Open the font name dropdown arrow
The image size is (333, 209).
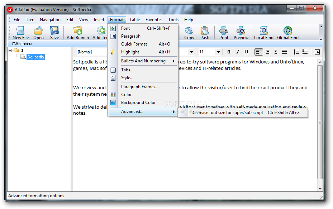(191, 52)
